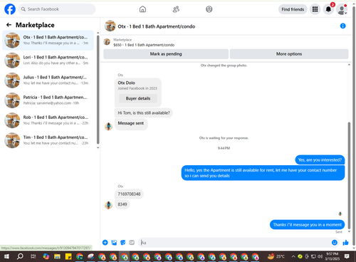Viewport: 356px width, 262px height.
Task: Click the 'Hi Tom, is this still available?' message
Action: (x=144, y=112)
